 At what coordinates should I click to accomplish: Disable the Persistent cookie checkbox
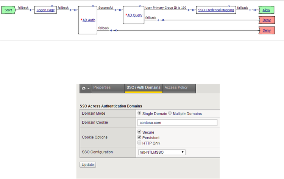pyautogui.click(x=140, y=137)
